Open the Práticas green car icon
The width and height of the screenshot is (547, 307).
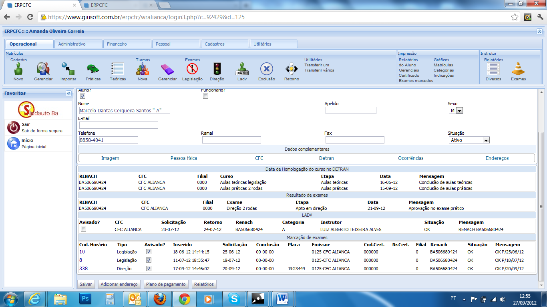coord(93,69)
